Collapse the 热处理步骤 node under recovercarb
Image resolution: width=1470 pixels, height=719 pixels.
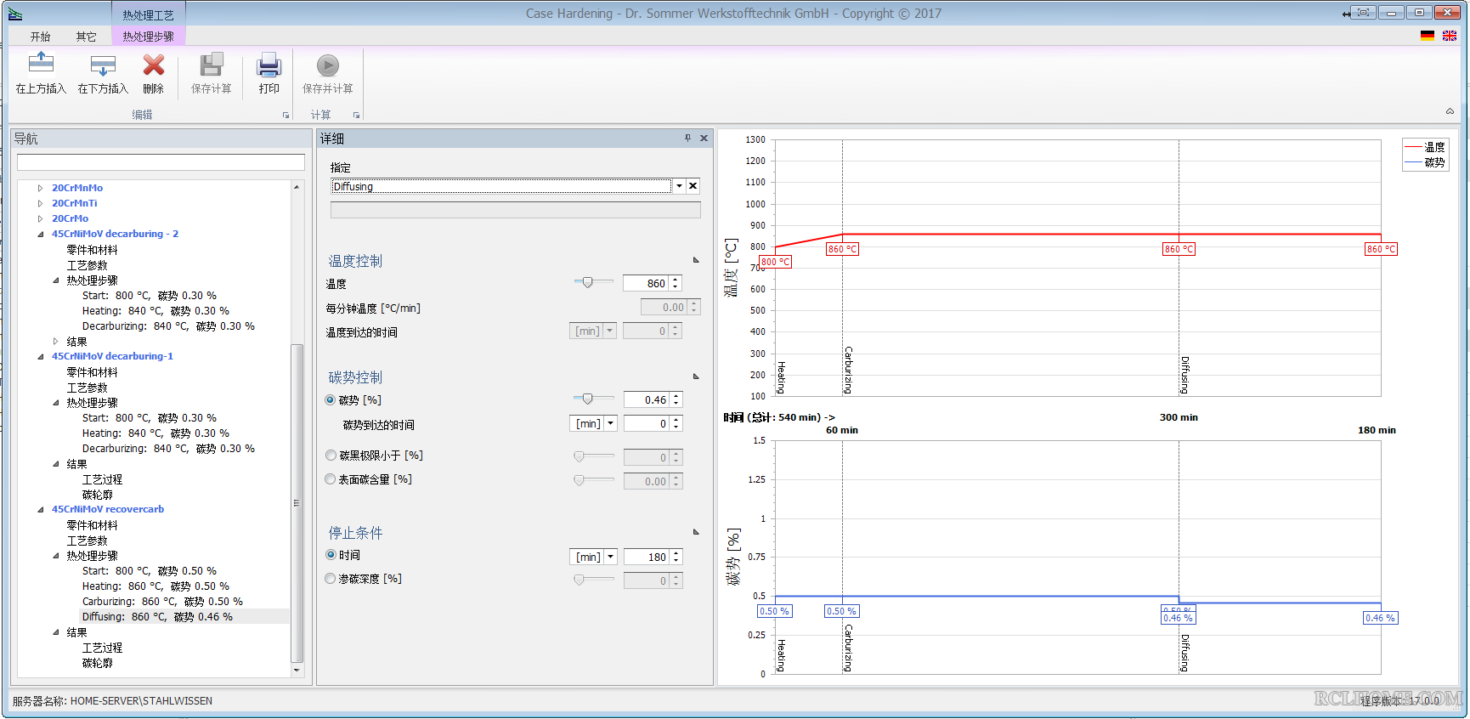tap(56, 556)
